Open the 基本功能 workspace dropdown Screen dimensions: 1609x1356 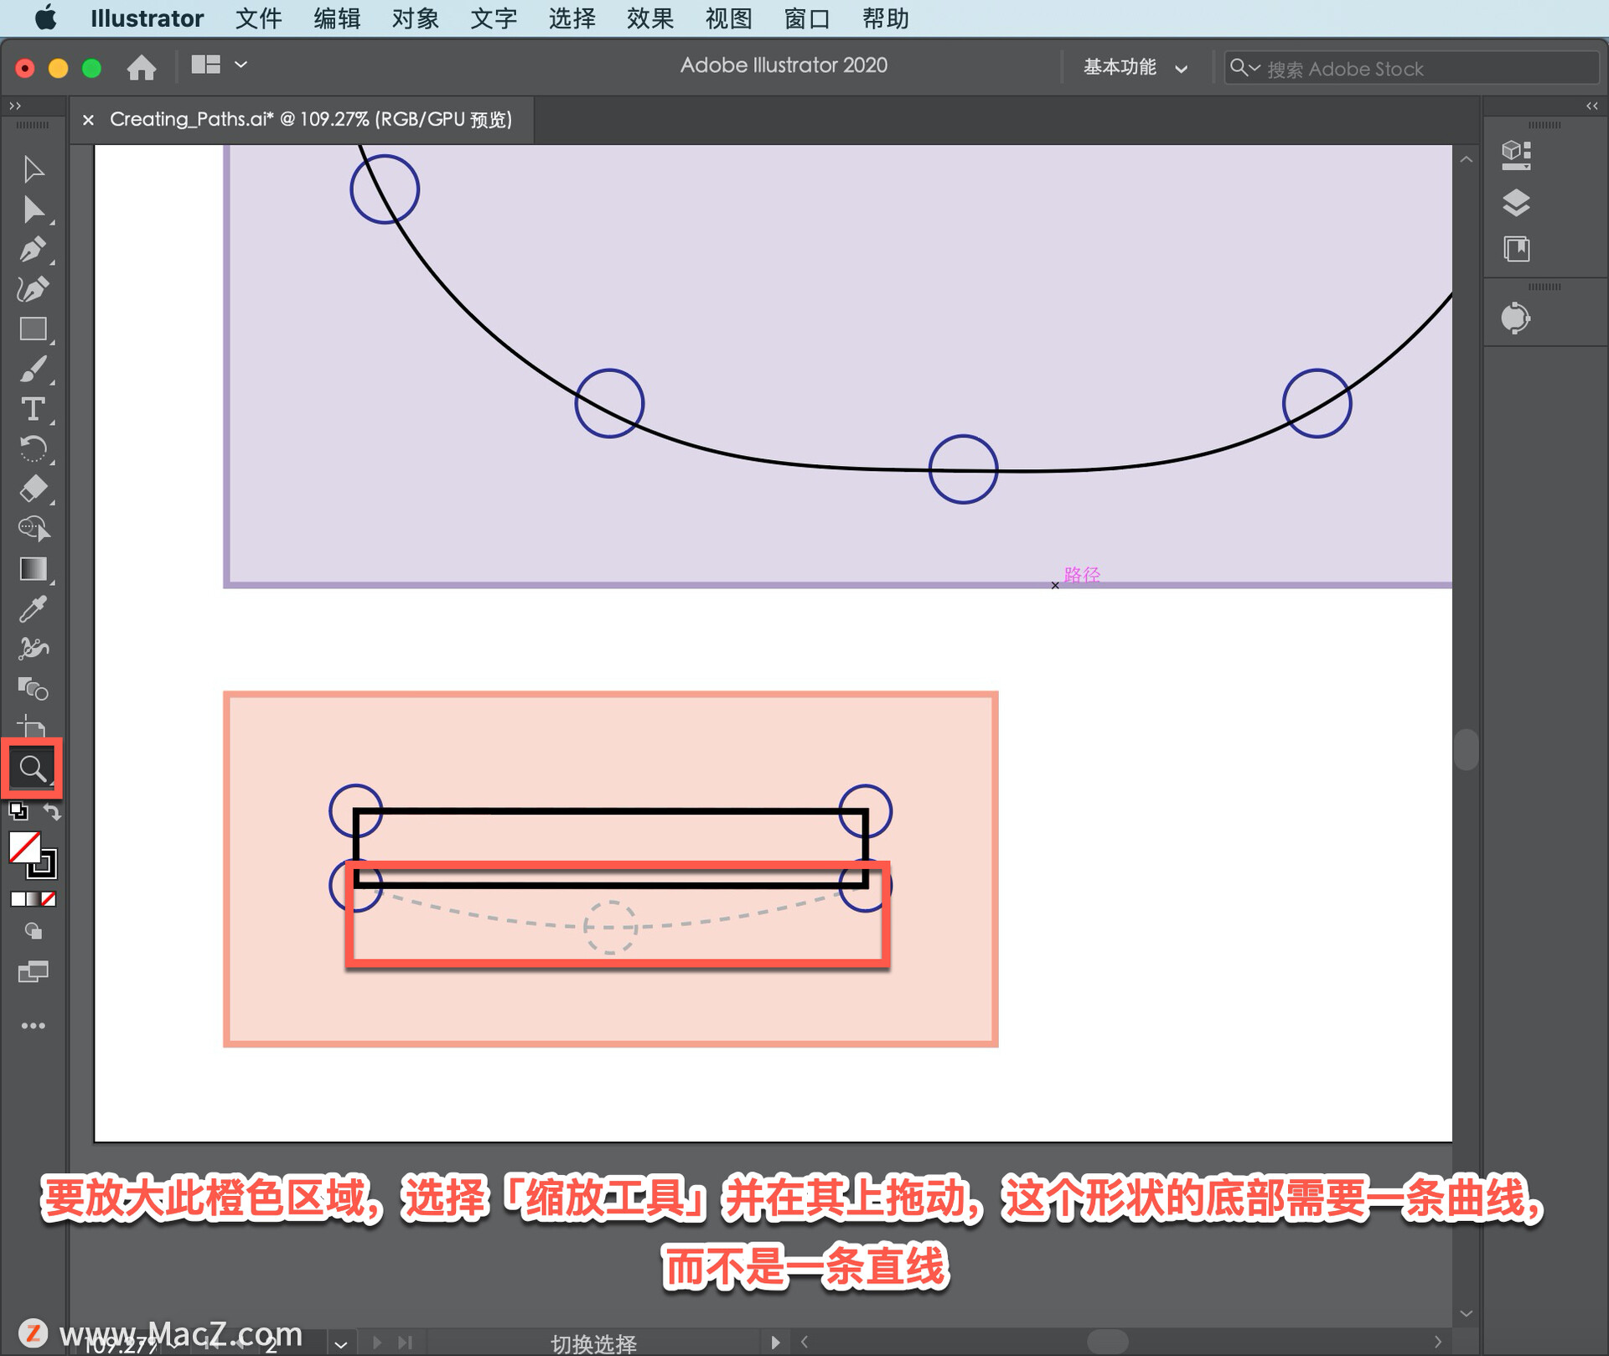(1135, 68)
